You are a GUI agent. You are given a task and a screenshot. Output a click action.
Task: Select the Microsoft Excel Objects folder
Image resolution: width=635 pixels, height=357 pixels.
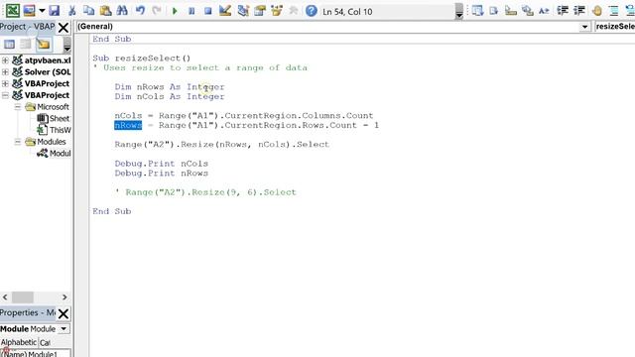pos(53,107)
